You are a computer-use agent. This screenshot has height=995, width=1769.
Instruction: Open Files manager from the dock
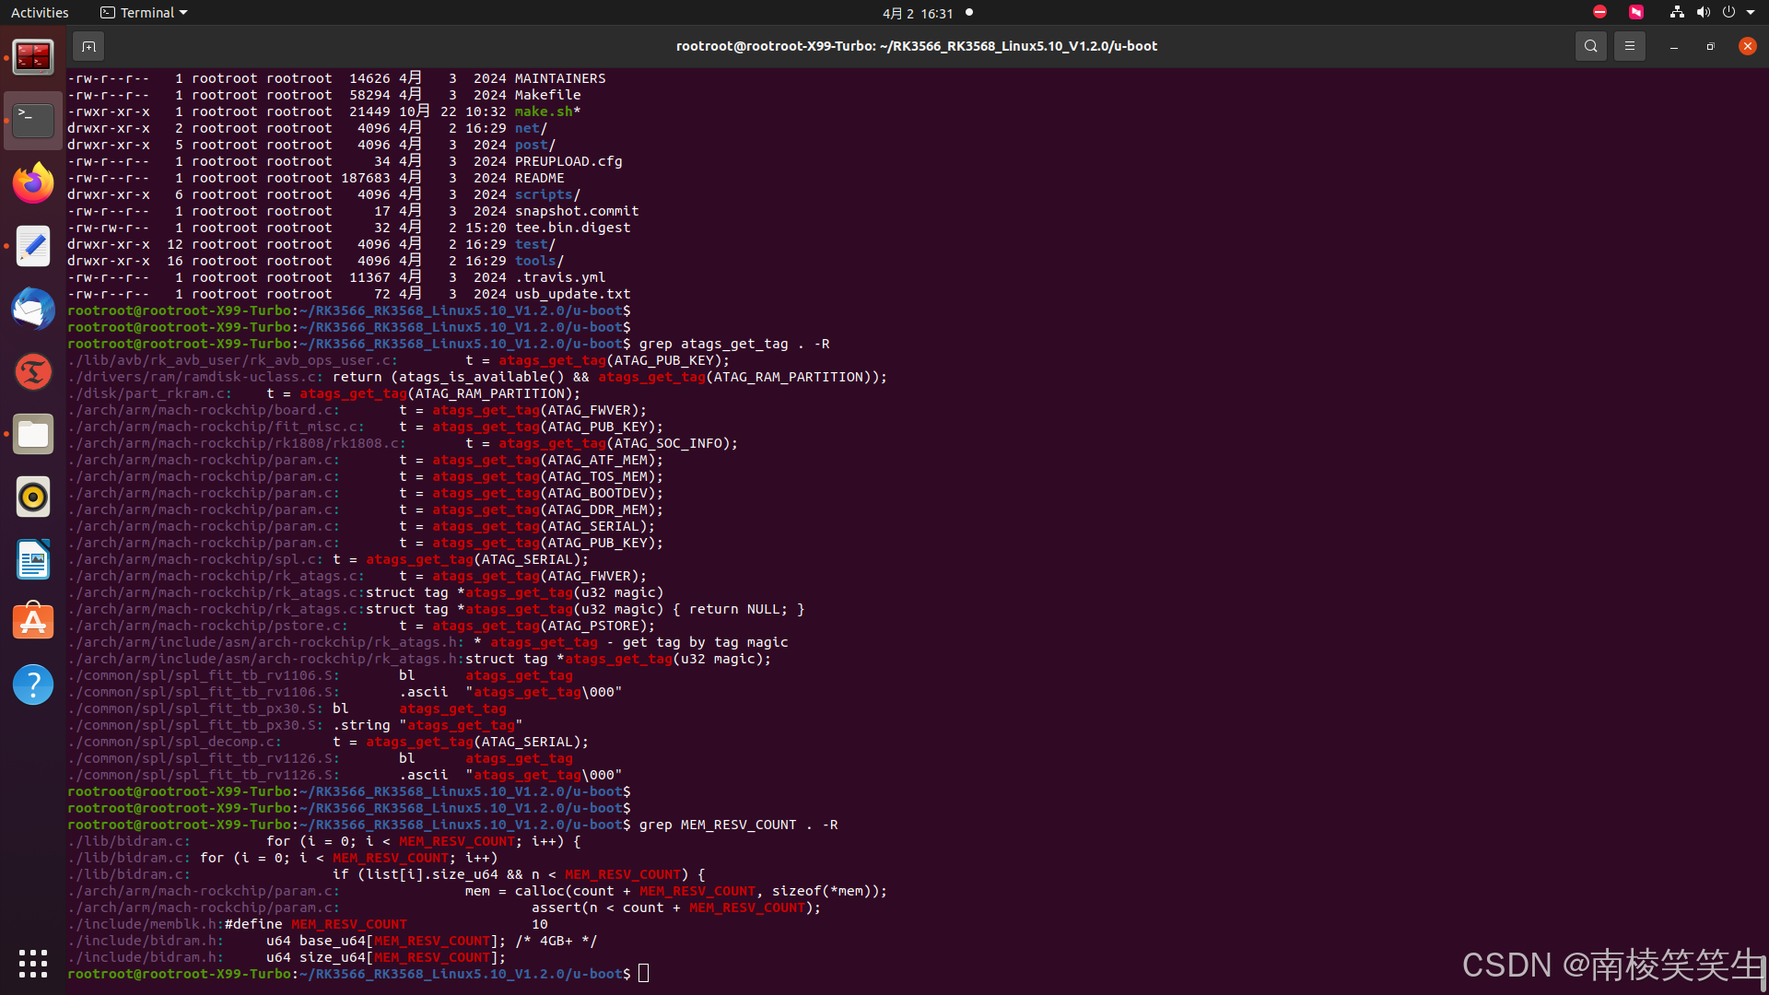tap(33, 434)
